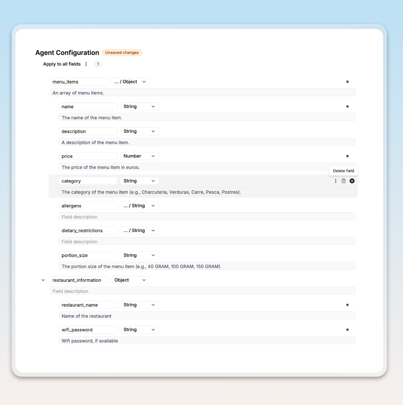Open portion_size String type dropdown
The height and width of the screenshot is (405, 403).
(139, 255)
